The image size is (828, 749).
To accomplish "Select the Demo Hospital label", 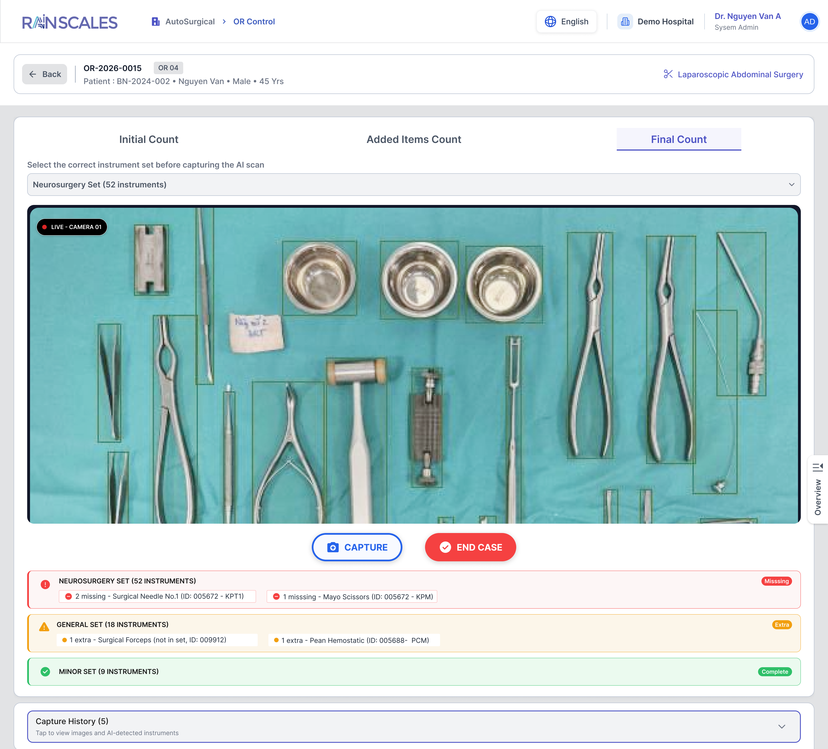I will tap(665, 21).
